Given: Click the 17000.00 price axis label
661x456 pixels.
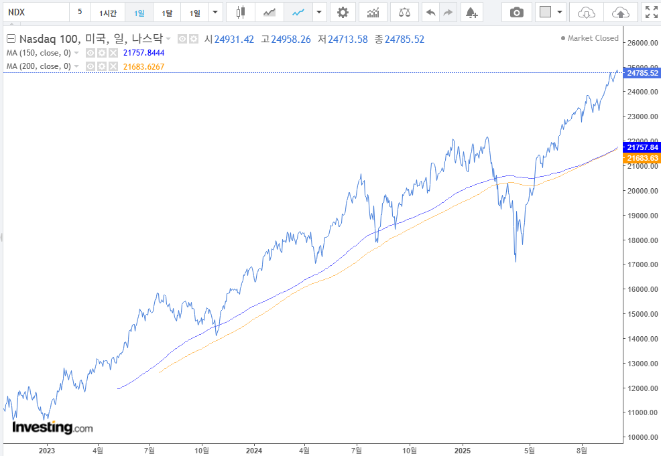Looking at the screenshot, I should pos(642,264).
